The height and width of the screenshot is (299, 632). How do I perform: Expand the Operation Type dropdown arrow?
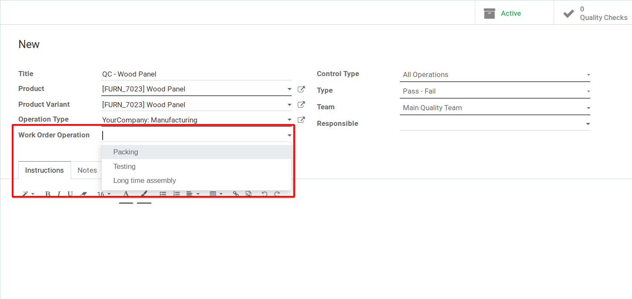click(289, 120)
